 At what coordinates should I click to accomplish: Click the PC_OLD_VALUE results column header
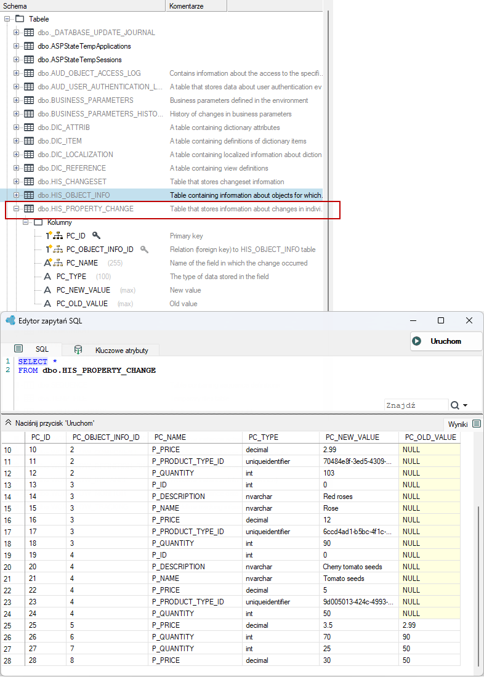(x=430, y=437)
